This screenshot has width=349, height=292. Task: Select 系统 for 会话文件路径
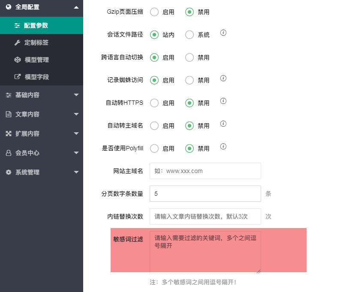coord(190,35)
